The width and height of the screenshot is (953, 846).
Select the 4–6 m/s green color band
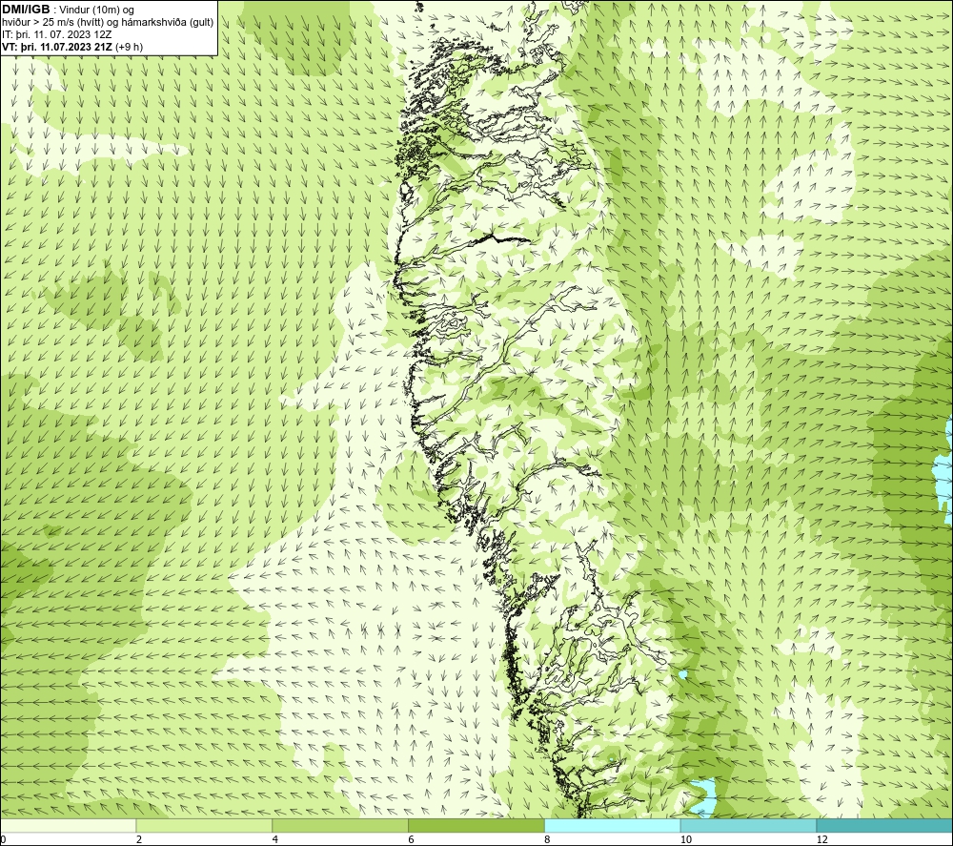[x=340, y=826]
